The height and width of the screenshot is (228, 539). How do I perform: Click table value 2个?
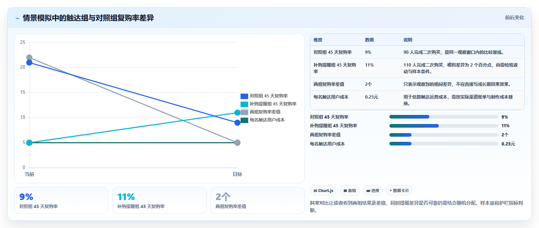[x=368, y=84]
